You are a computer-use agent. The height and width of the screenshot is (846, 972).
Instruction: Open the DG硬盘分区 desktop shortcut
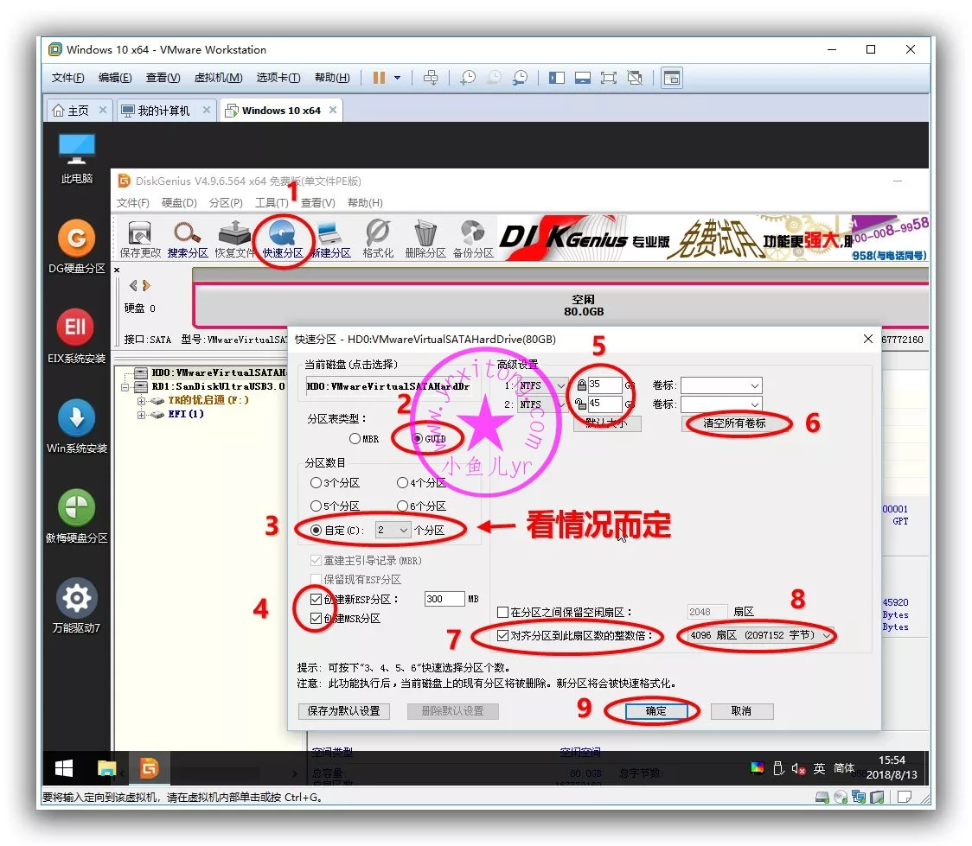point(77,246)
